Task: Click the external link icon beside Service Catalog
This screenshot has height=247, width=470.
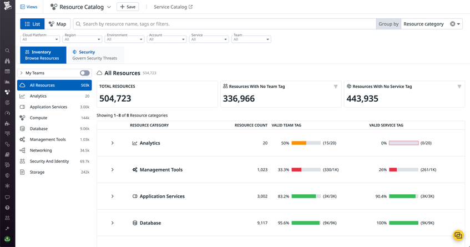Action: [x=190, y=7]
